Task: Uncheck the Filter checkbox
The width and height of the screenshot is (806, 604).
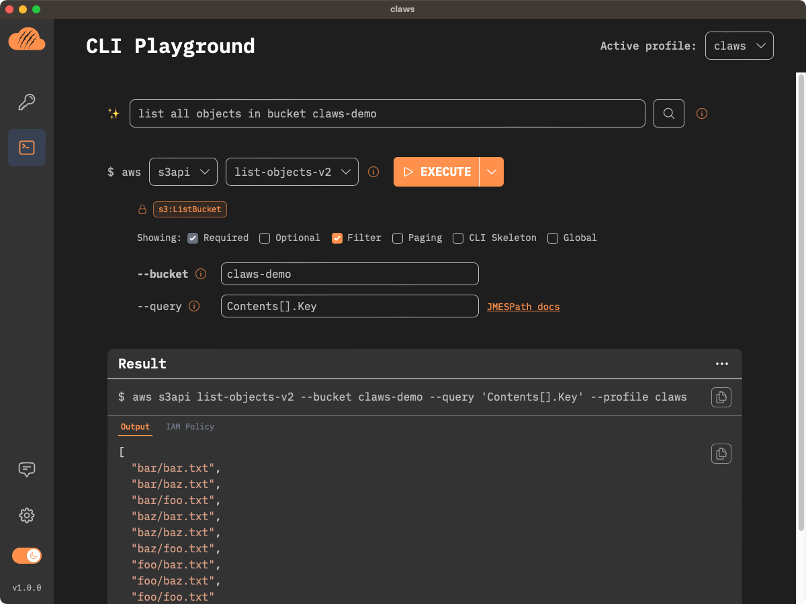Action: tap(337, 238)
